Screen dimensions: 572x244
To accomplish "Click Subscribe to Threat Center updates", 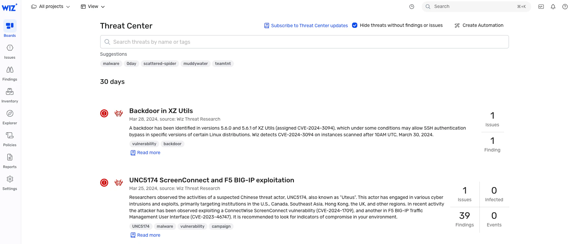I will pyautogui.click(x=306, y=26).
